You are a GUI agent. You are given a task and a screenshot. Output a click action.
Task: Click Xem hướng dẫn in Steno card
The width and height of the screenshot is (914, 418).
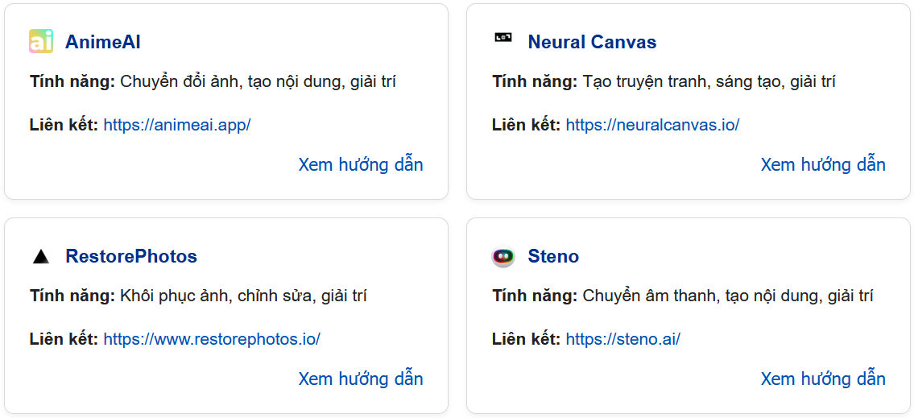[x=823, y=379]
